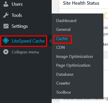Select Cache in the LiteSpeed submenu

(62, 39)
